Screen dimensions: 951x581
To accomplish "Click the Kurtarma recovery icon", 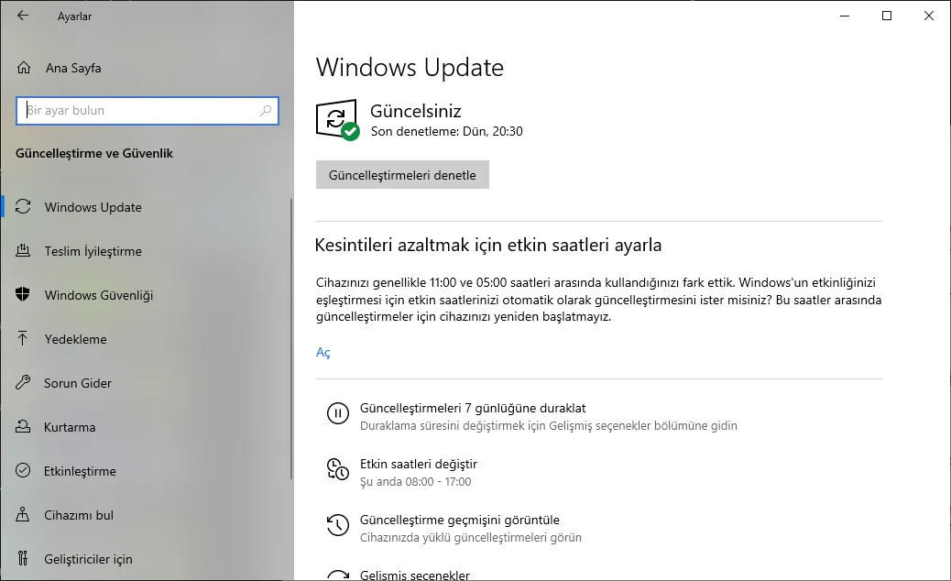I will [x=24, y=427].
